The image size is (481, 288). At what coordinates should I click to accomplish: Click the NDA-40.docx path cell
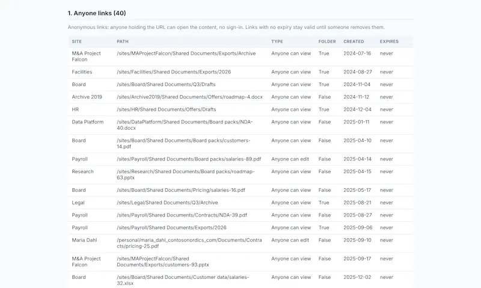tap(185, 125)
